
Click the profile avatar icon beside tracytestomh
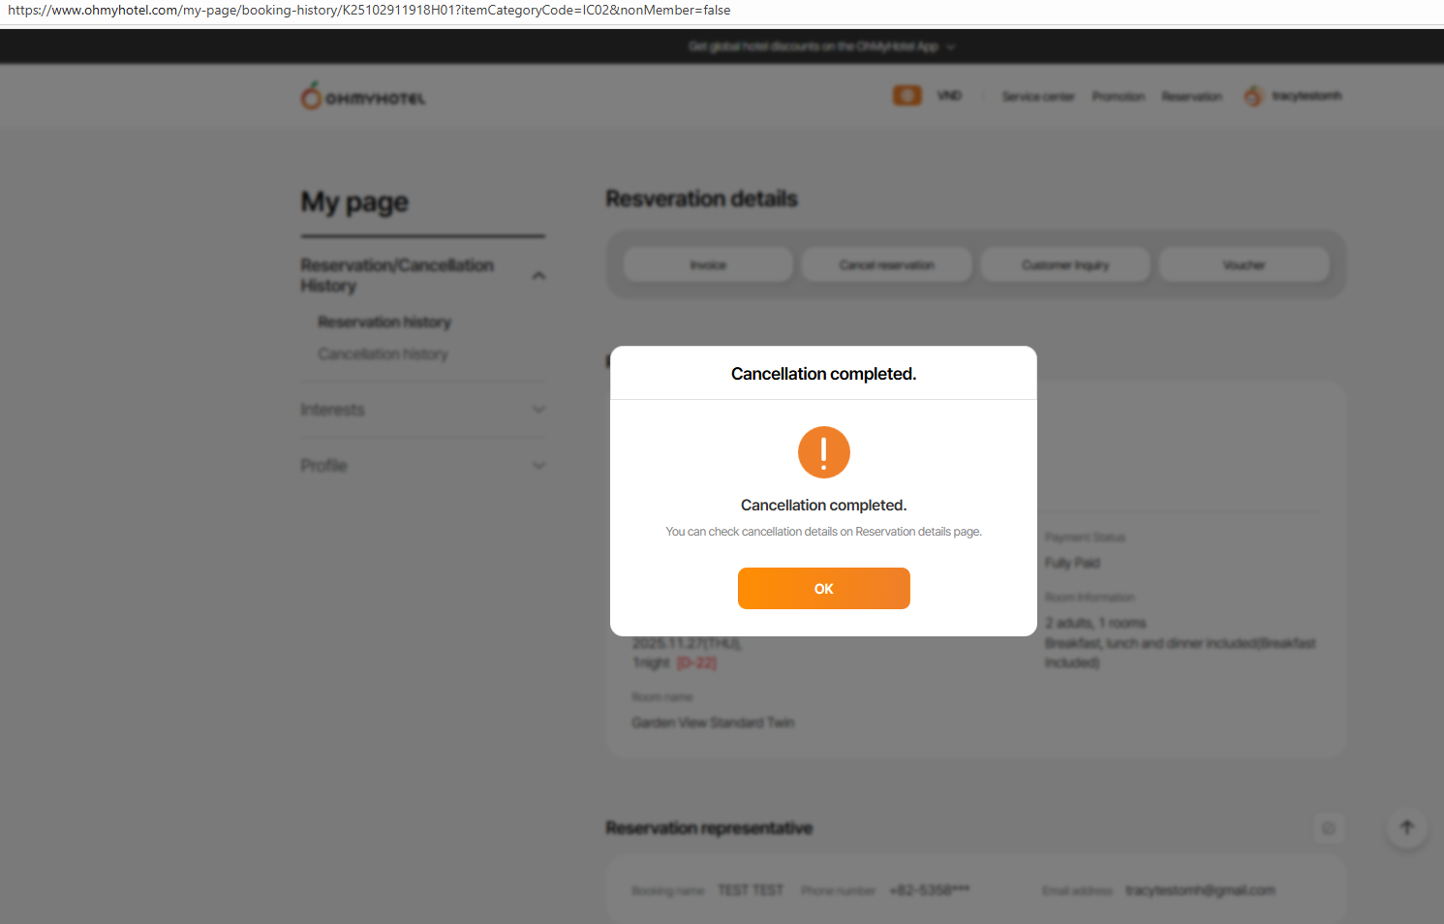click(x=1253, y=95)
